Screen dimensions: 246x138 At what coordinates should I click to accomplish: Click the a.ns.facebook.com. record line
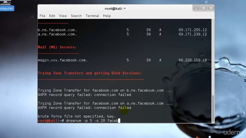[122, 34]
